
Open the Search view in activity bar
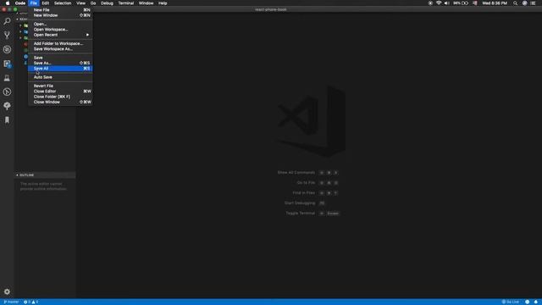7,21
